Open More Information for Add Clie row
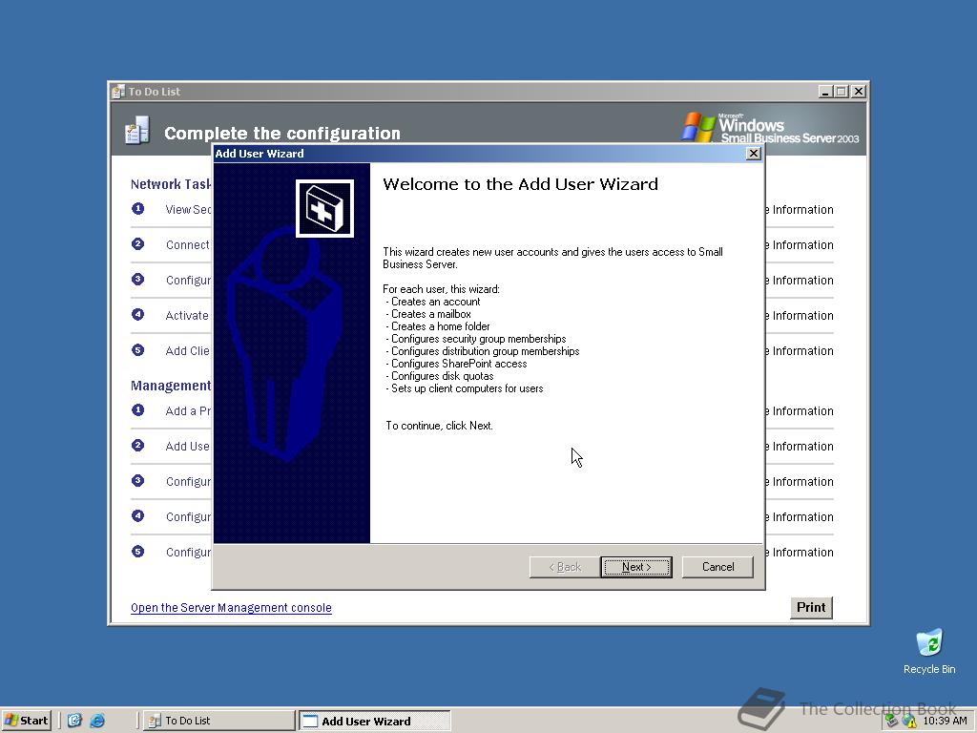This screenshot has height=733, width=977. coord(800,351)
